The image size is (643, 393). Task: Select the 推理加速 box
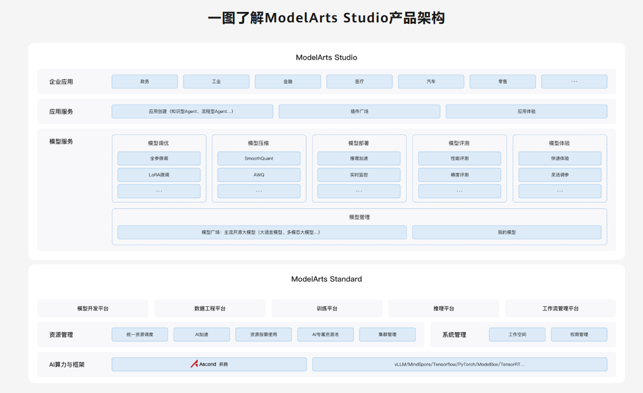coord(359,159)
